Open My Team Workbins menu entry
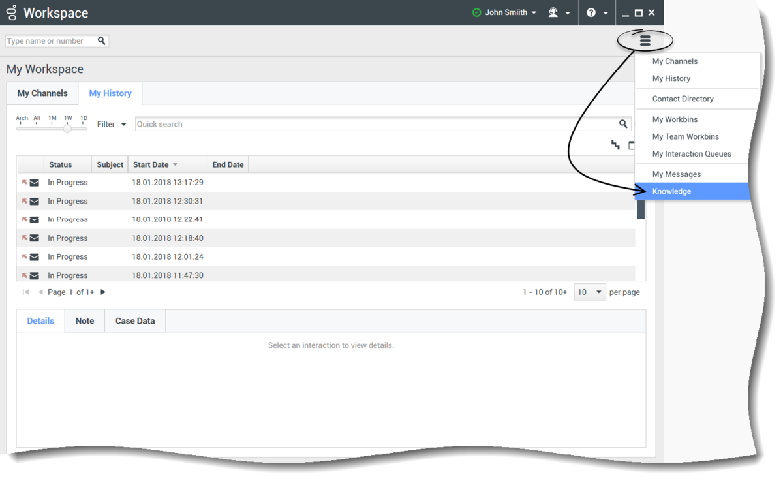This screenshot has height=481, width=783. point(685,136)
